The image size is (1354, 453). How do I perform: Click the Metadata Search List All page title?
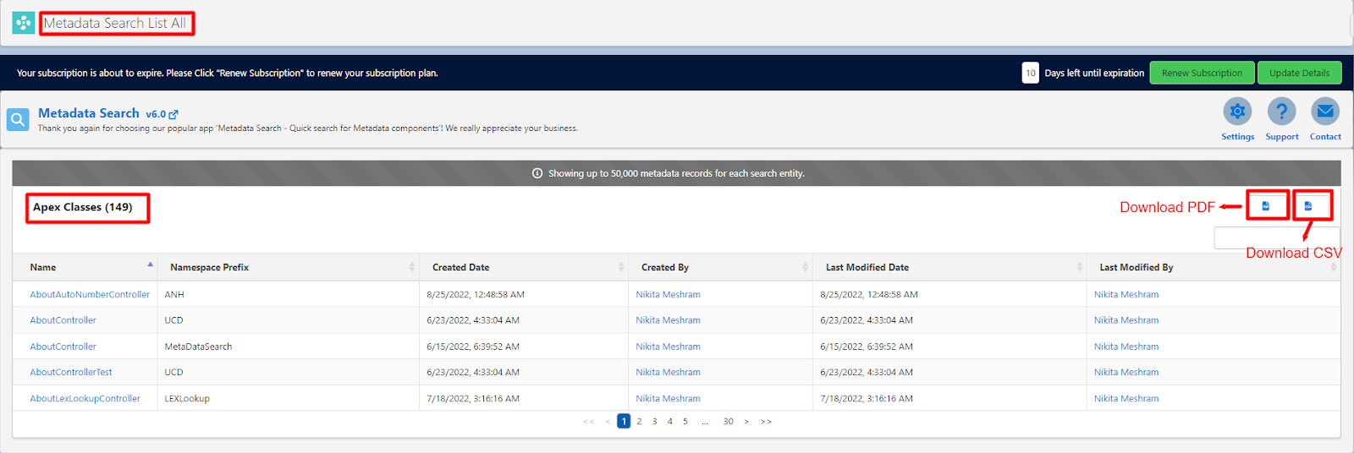[x=115, y=23]
